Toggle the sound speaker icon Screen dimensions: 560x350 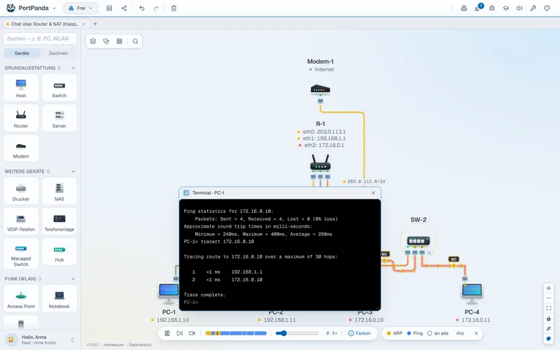click(519, 8)
